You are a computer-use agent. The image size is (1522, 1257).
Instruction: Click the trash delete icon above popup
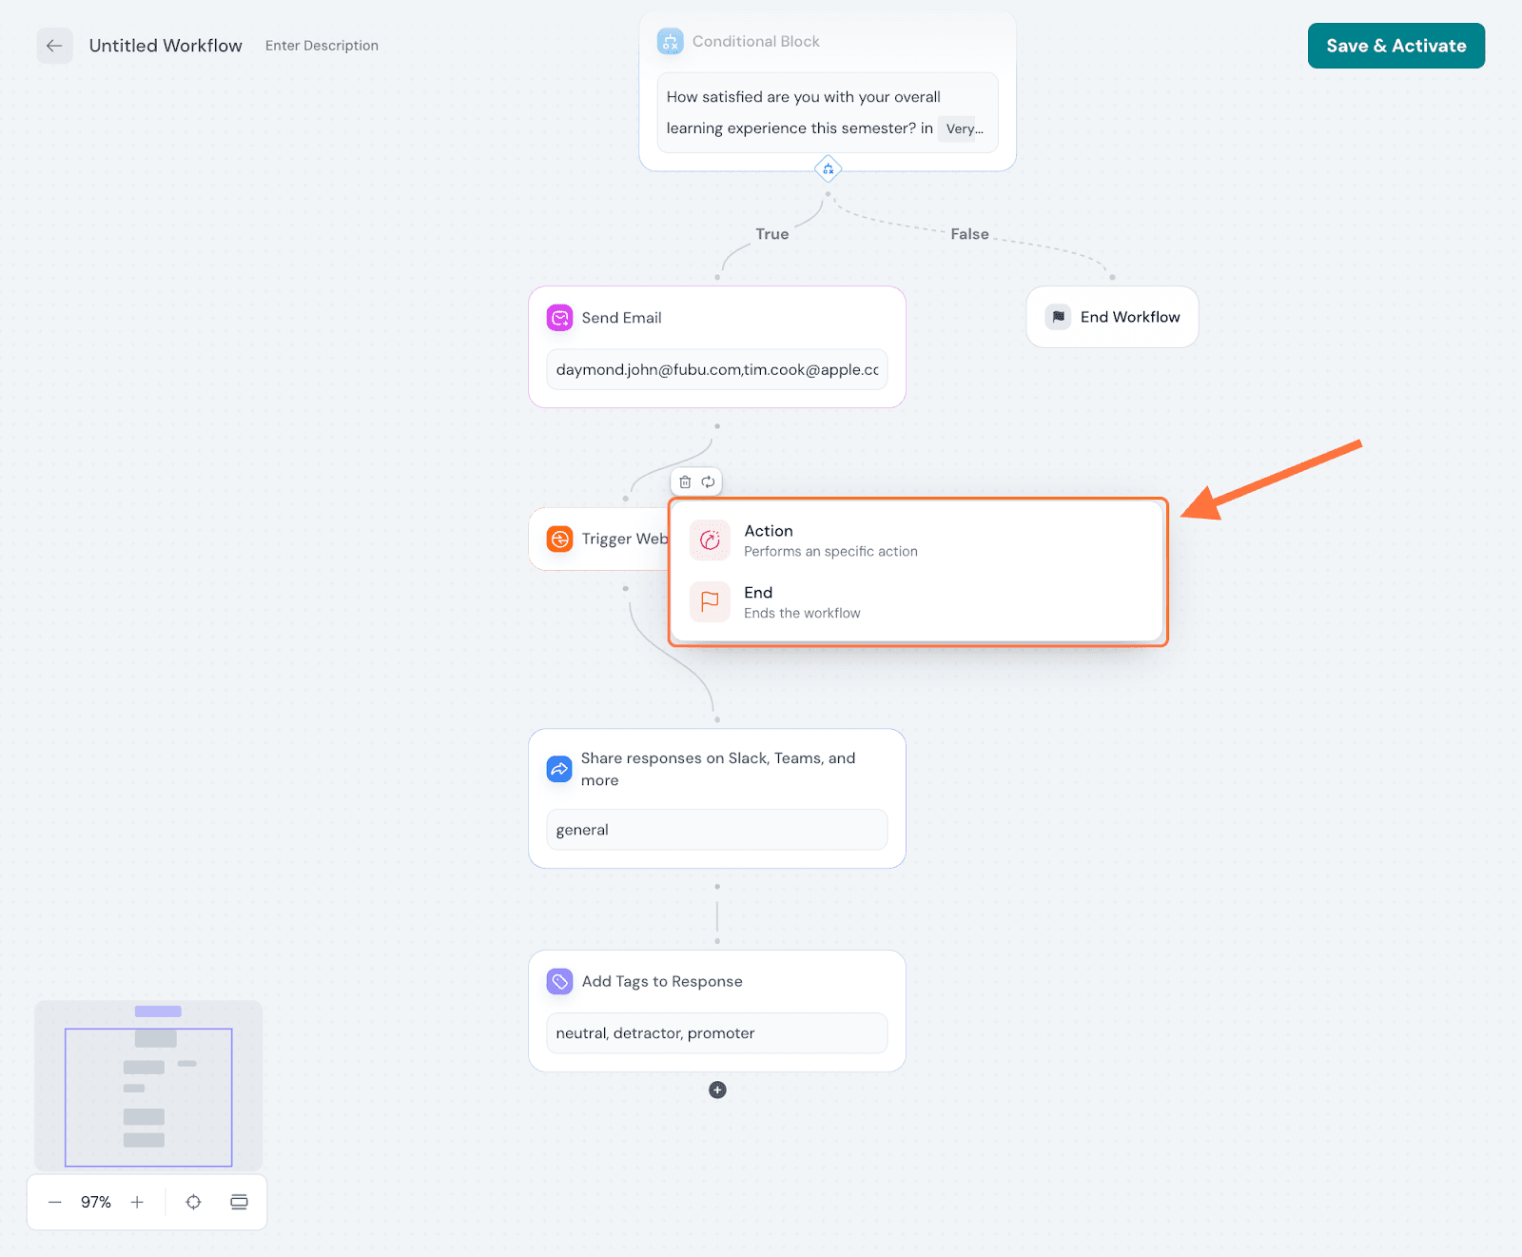[x=685, y=482]
